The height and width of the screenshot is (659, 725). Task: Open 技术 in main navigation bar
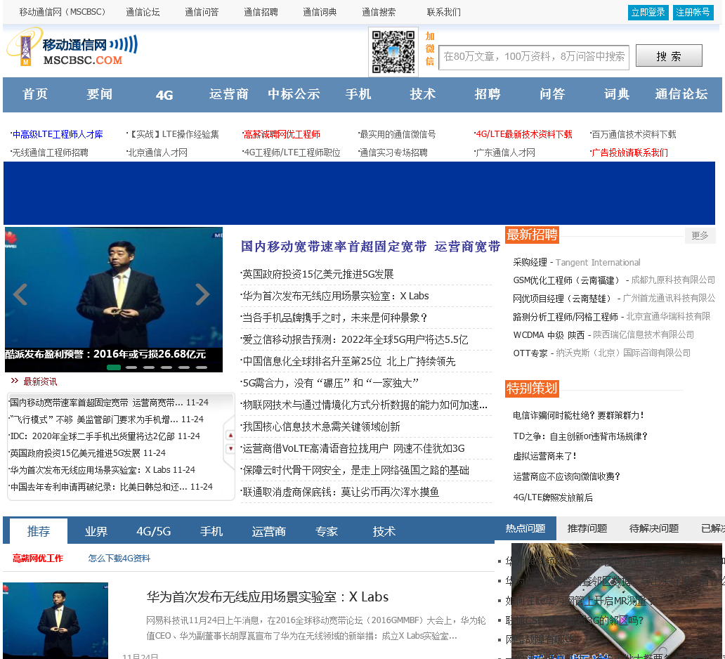pyautogui.click(x=423, y=94)
